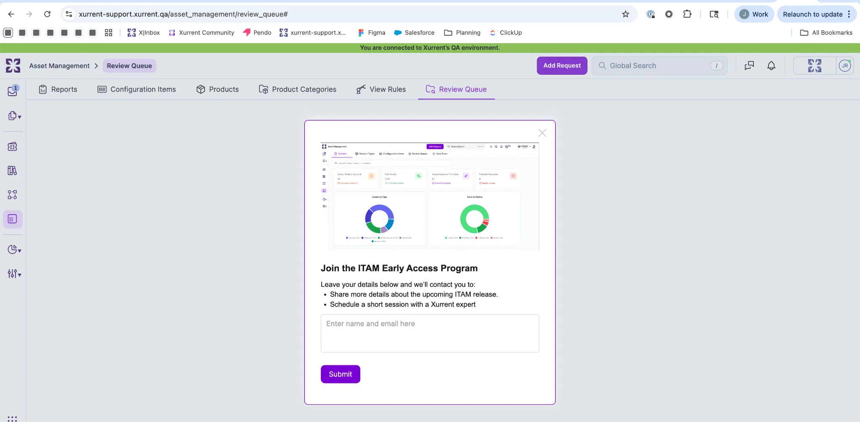Open the service desk ticket icon in the sidebar

coord(13,147)
